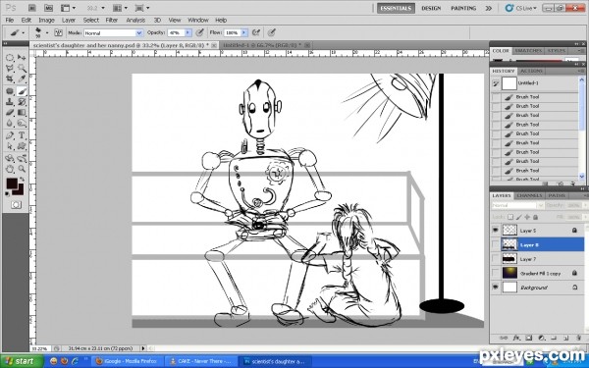Viewport: 589px width, 368px height.
Task: Toggle lock transparent pixels
Action: (x=510, y=217)
